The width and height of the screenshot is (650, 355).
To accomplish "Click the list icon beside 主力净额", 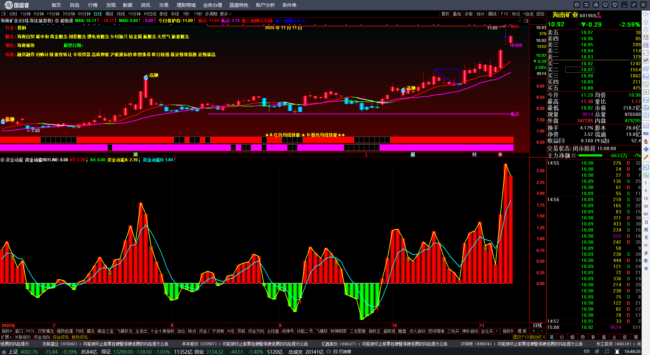I will point(573,156).
